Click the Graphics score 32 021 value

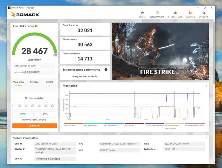click(x=85, y=30)
